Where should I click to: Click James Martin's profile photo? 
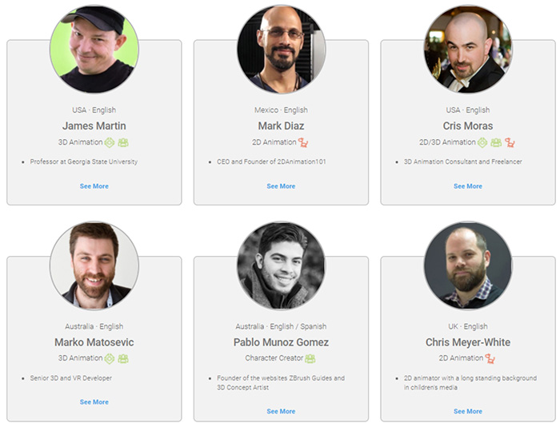pos(94,50)
